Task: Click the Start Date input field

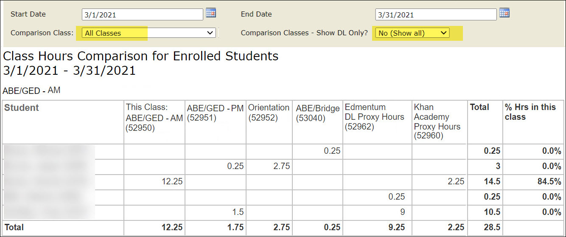Action: (142, 15)
